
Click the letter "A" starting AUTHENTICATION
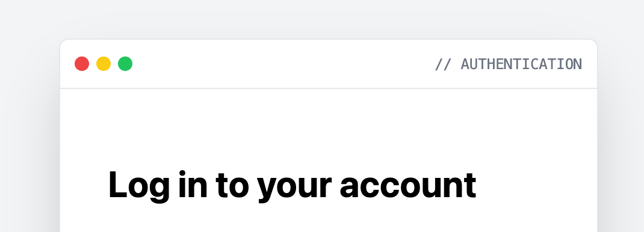(465, 64)
